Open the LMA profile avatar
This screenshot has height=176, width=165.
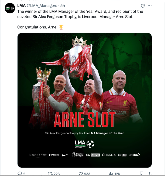(x=10, y=8)
